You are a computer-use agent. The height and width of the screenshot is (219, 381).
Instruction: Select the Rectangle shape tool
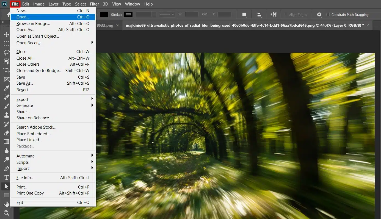(x=6, y=195)
